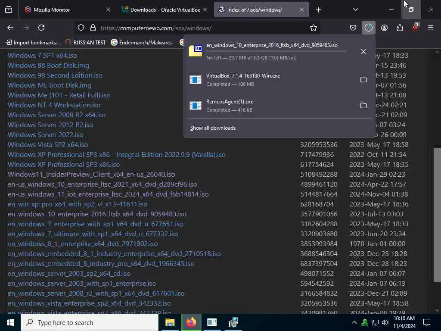Viewport: 441px width, 331px height.
Task: Open the uBlock Origin extension icon
Action: [416, 27]
